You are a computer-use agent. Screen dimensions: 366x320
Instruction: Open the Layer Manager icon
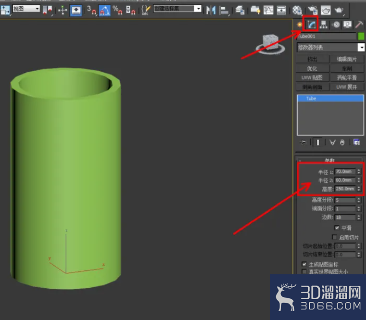(240, 10)
